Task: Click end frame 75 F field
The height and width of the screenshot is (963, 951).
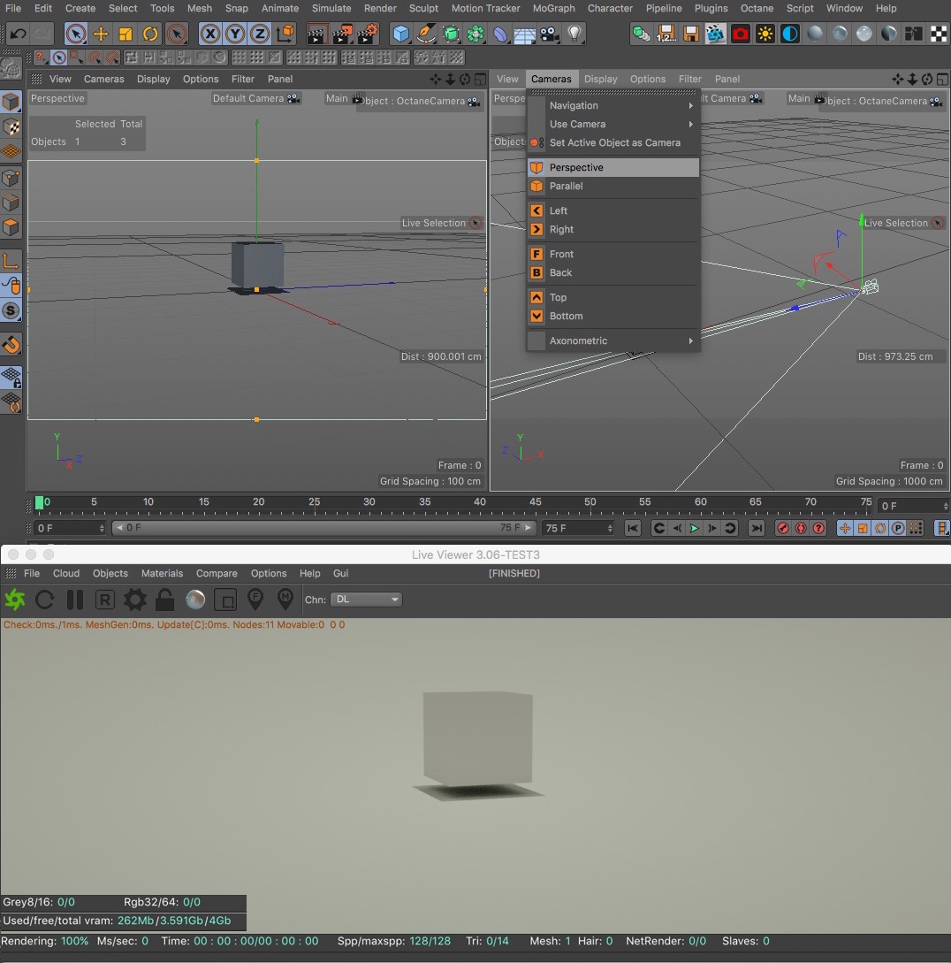Action: [578, 528]
